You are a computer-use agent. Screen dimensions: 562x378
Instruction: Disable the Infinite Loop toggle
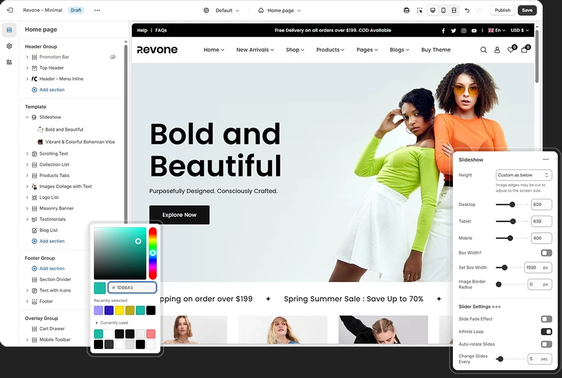(x=546, y=332)
